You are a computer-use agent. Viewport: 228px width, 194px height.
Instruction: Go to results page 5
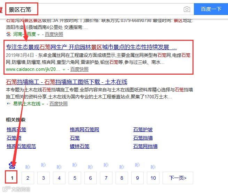[75, 178]
